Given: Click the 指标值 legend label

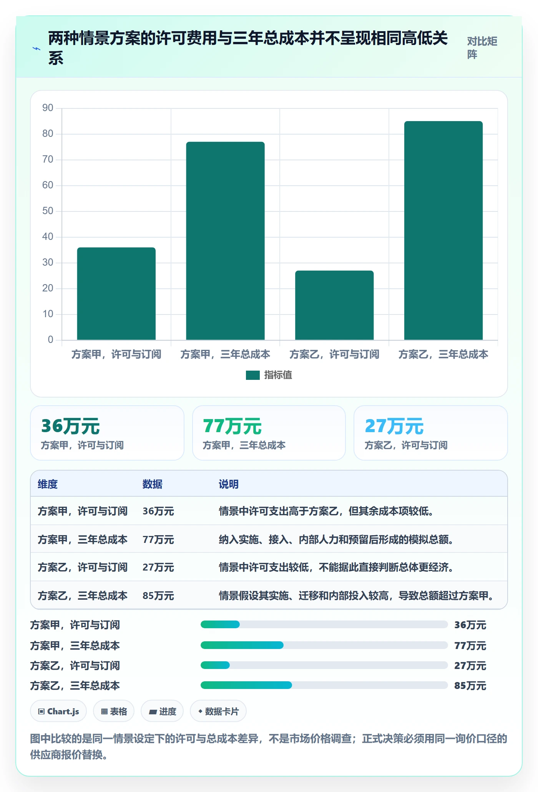Looking at the screenshot, I should 278,375.
